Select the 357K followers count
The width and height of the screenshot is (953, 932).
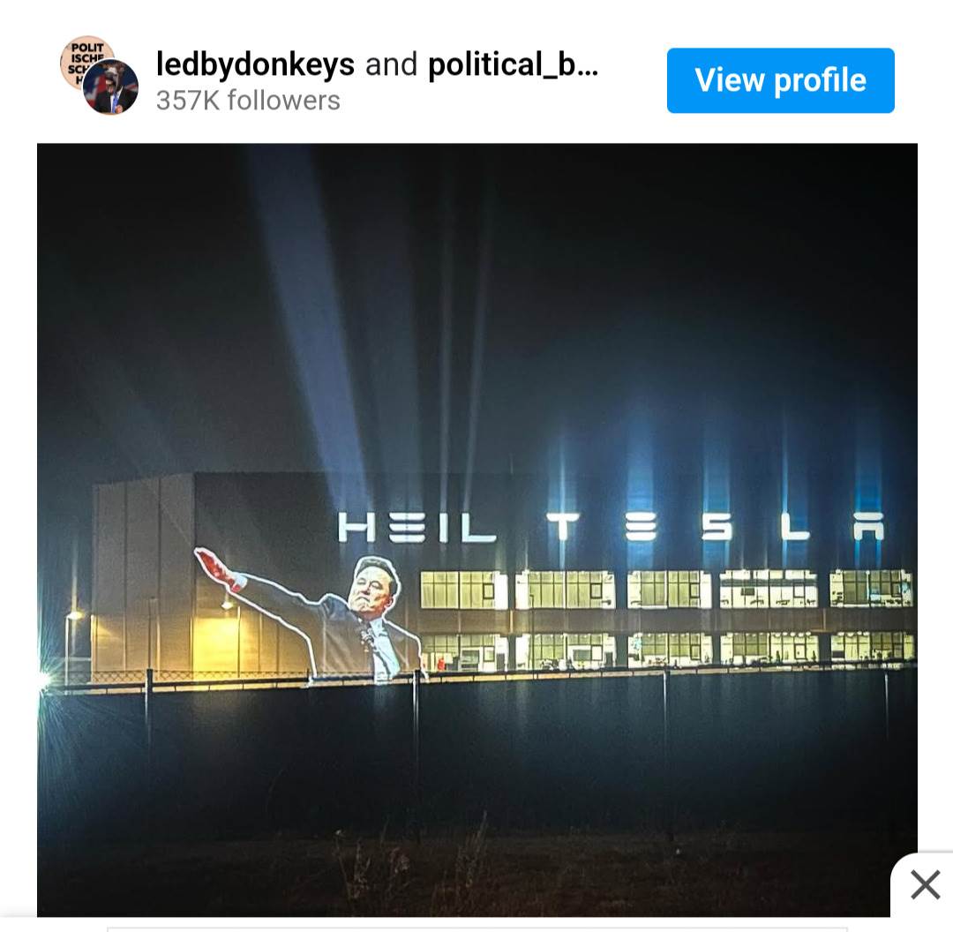click(x=248, y=101)
